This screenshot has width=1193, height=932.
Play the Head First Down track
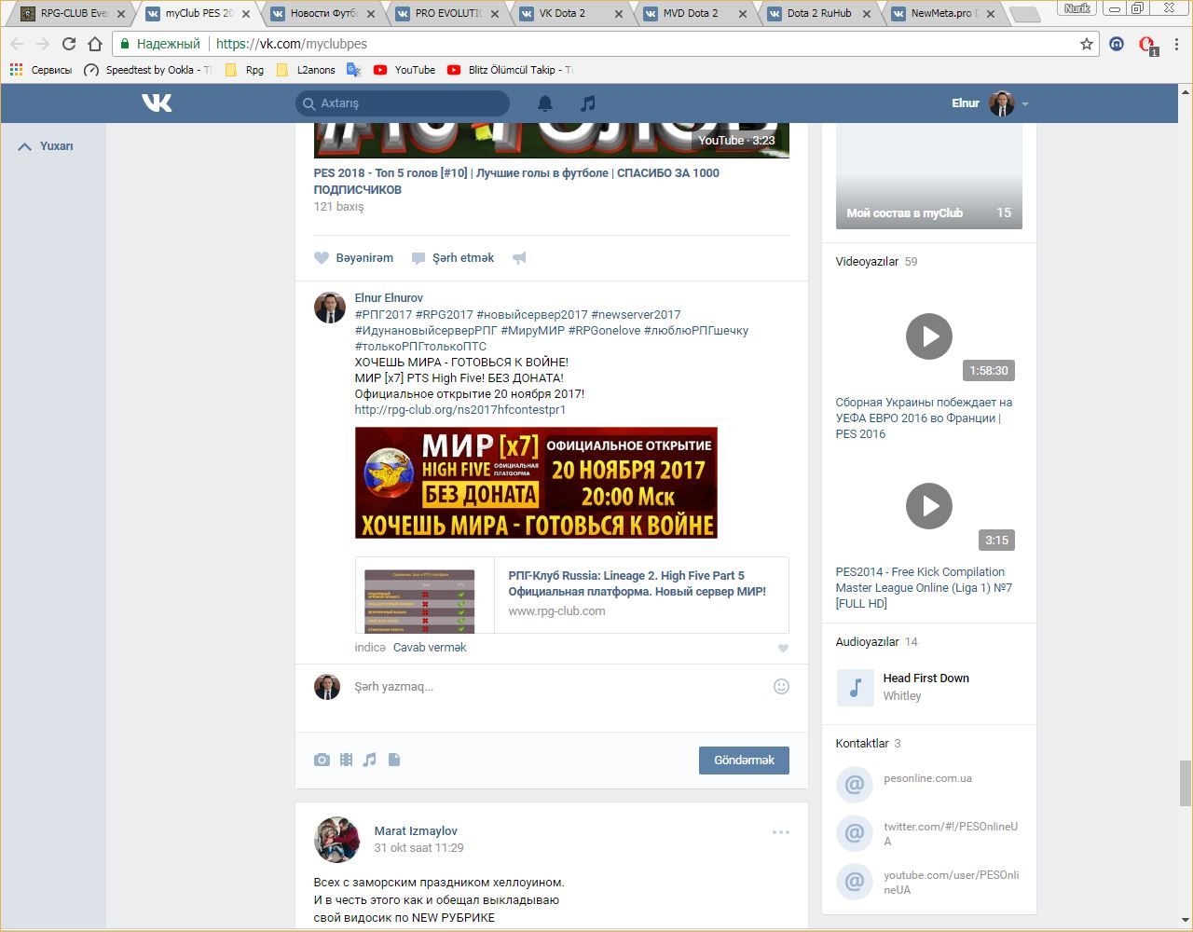855,688
